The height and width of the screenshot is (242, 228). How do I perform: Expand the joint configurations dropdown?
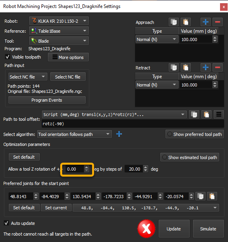146,208
